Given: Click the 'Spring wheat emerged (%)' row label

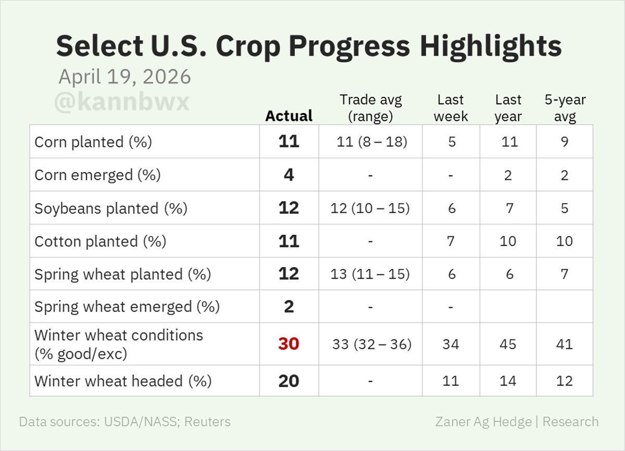Looking at the screenshot, I should pos(127,307).
